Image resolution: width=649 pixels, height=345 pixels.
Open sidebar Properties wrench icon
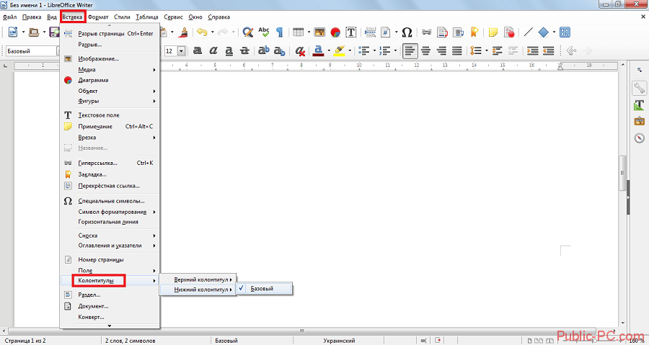click(639, 88)
